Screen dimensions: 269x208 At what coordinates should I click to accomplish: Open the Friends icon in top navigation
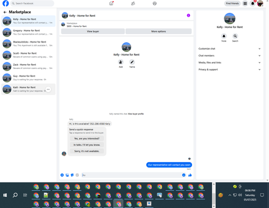(133, 3)
